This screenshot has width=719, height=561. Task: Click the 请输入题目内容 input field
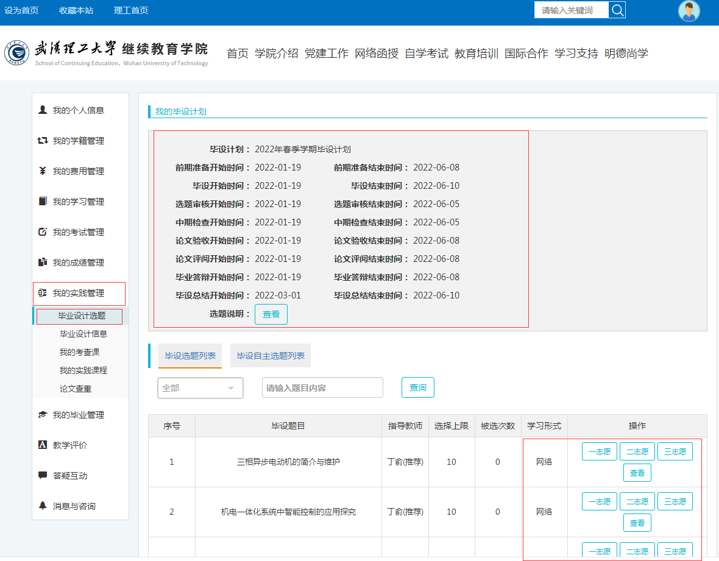(x=322, y=388)
